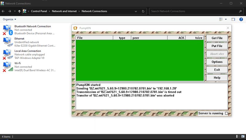The image size is (246, 140).
Task: Open Help with the question mark icon
Action: 241,19
